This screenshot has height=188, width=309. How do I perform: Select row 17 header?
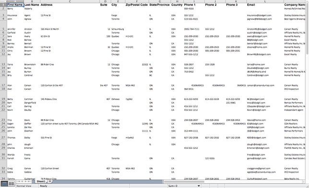tap(3, 85)
